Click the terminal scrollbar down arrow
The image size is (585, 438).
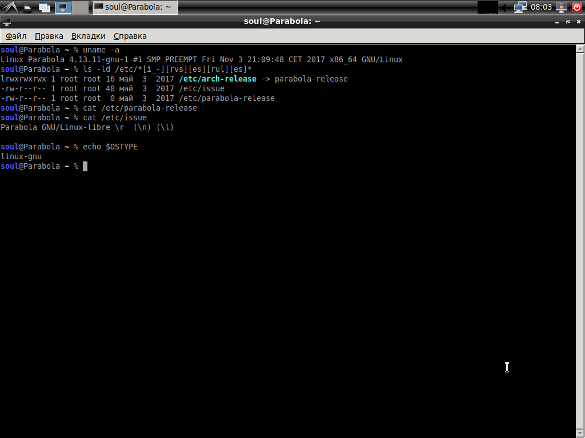(x=580, y=433)
